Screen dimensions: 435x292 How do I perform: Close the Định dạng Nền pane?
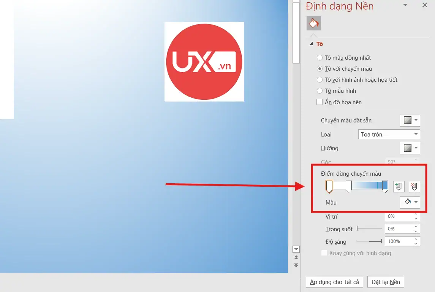(x=425, y=5)
